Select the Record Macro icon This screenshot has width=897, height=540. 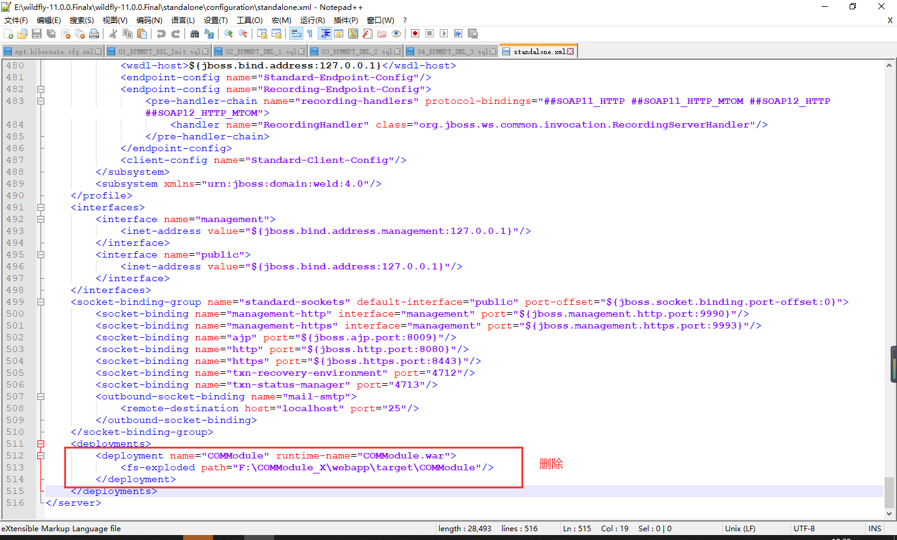coord(415,33)
